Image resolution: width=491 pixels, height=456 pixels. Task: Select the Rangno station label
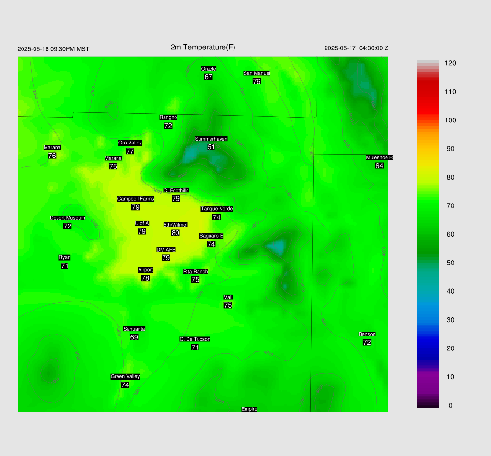point(168,117)
